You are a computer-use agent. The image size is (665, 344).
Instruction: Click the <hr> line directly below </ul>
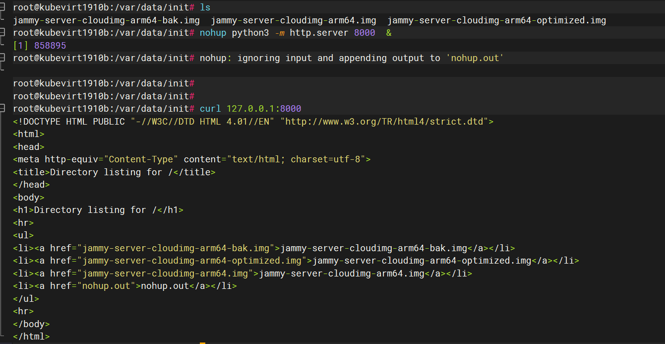pos(23,311)
